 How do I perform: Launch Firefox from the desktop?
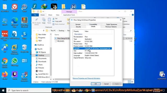(x=5, y=75)
